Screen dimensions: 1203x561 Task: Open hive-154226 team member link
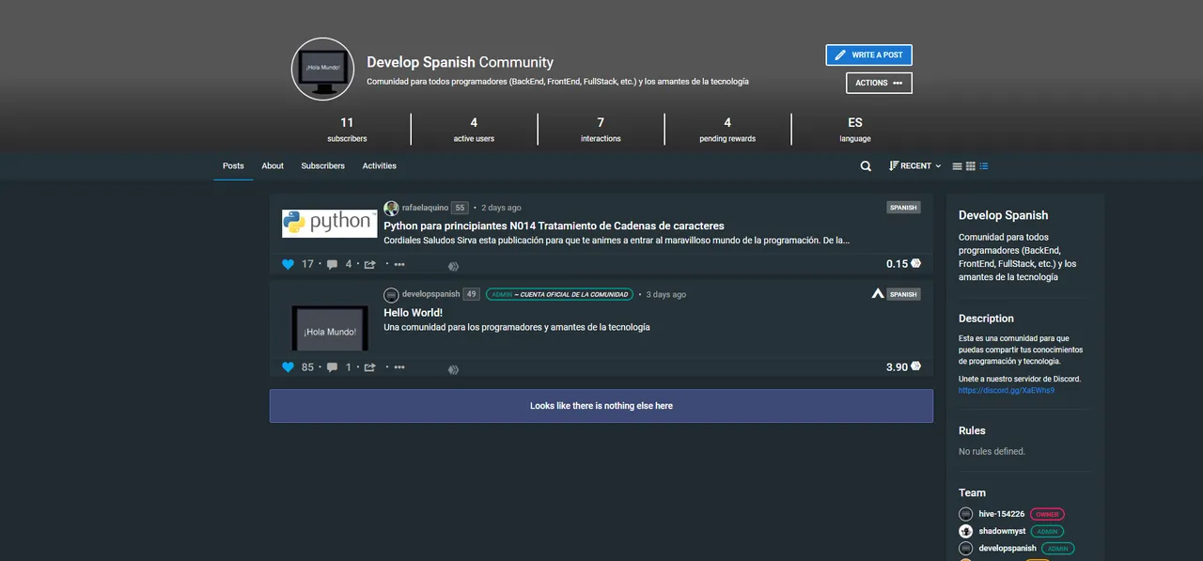pos(1002,514)
